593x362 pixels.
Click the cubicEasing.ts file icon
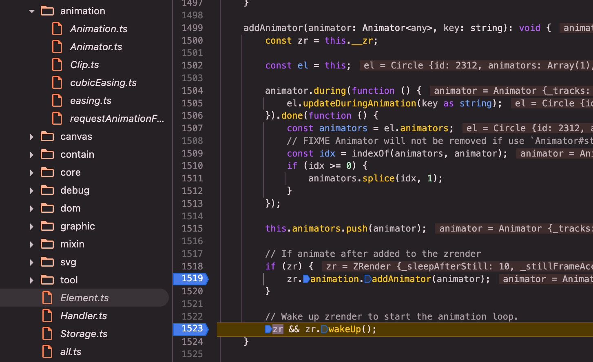click(57, 83)
